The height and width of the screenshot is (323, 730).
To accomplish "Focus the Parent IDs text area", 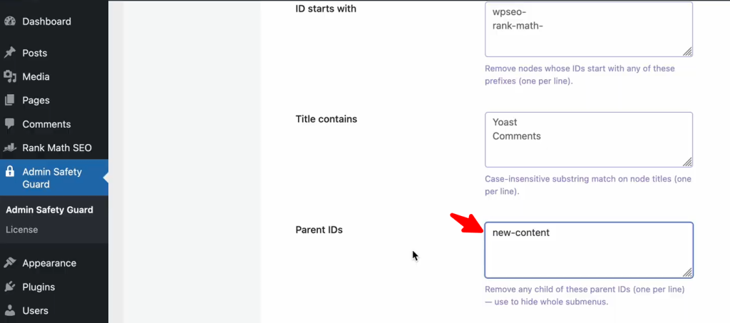I will coord(588,250).
